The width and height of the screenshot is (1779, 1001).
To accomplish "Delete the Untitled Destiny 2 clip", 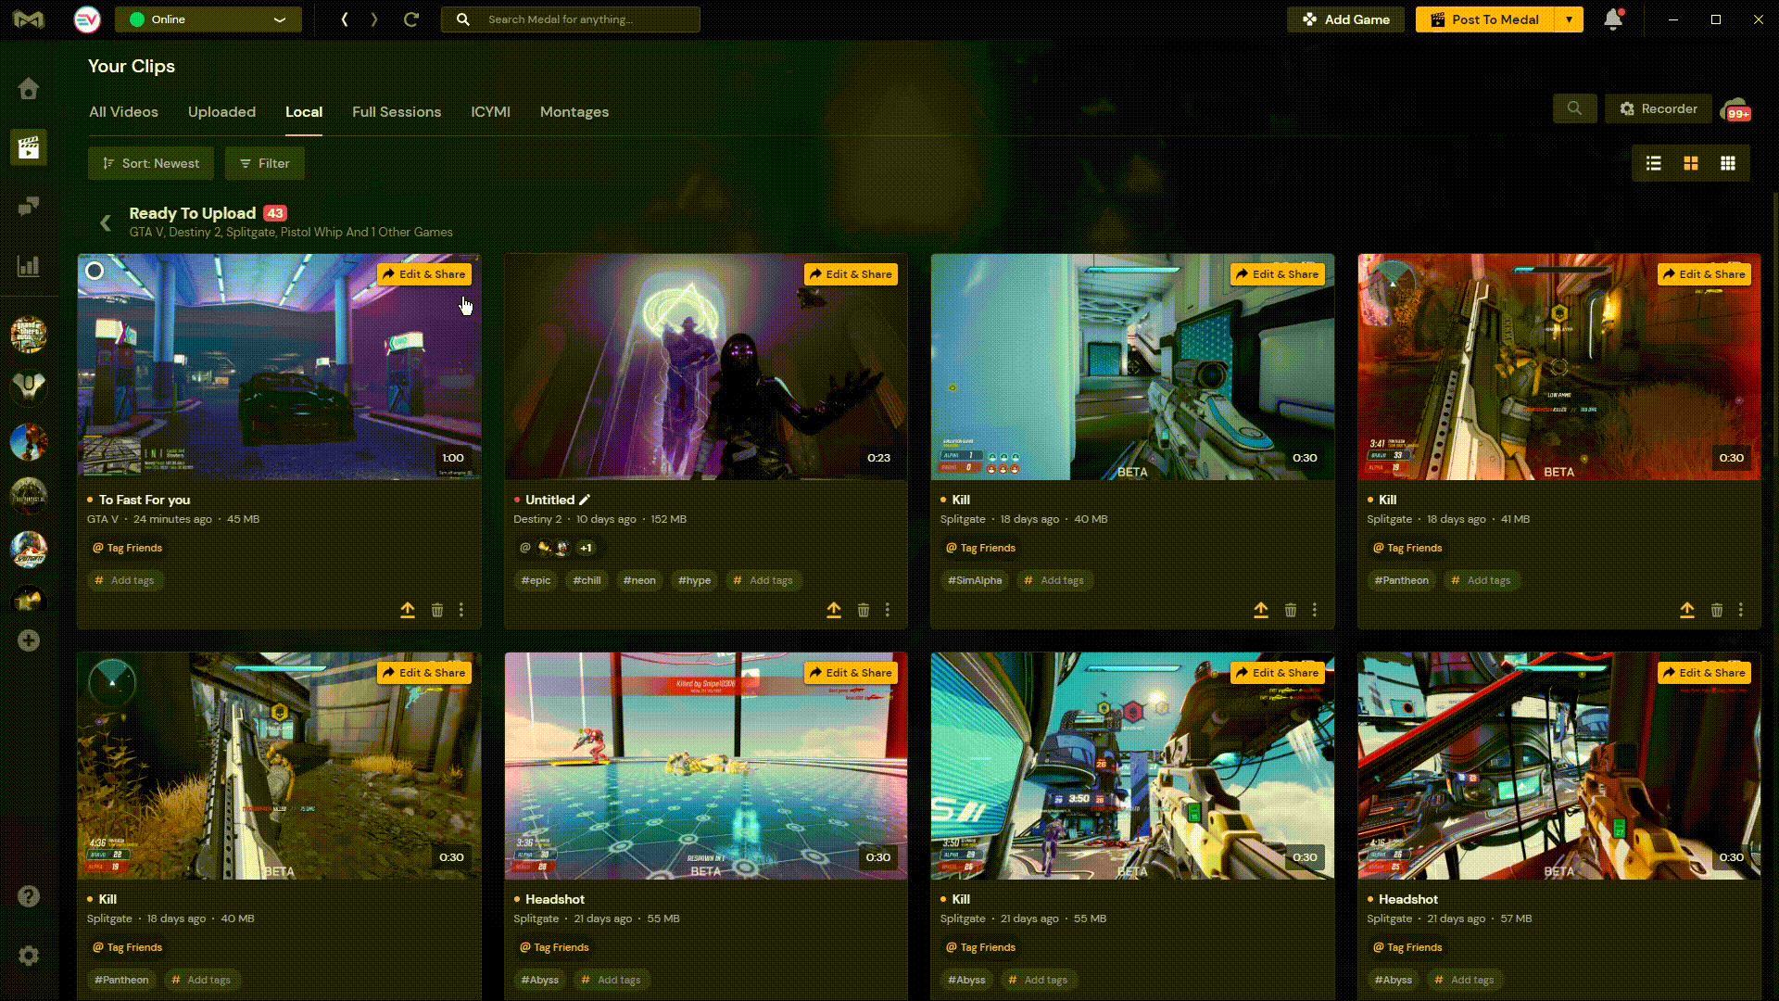I will tap(864, 610).
